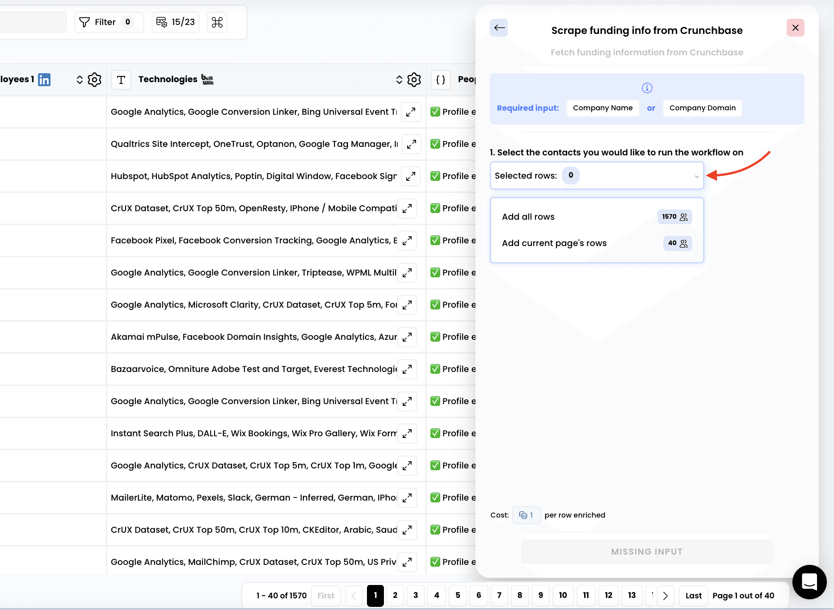Click the info icon above Required input
This screenshot has width=834, height=610.
647,88
